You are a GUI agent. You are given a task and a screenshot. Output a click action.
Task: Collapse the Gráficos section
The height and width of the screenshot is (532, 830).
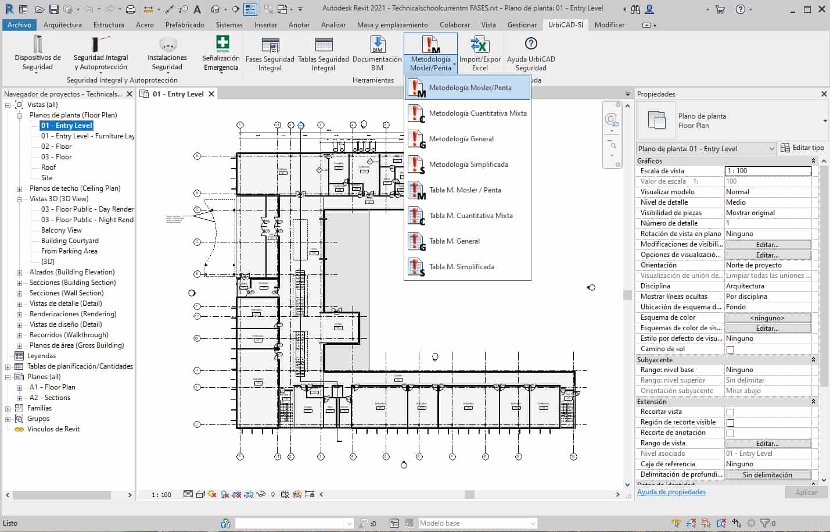(x=813, y=161)
